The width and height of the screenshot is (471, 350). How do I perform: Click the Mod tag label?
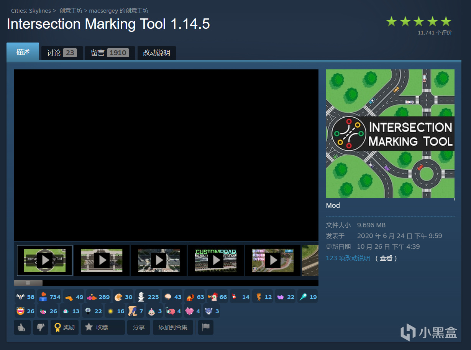coord(333,205)
